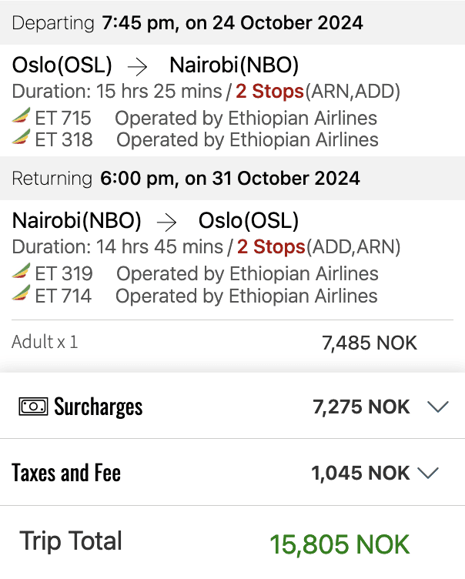The width and height of the screenshot is (465, 579).
Task: Click the ET 715 flight number
Action: pyautogui.click(x=63, y=118)
